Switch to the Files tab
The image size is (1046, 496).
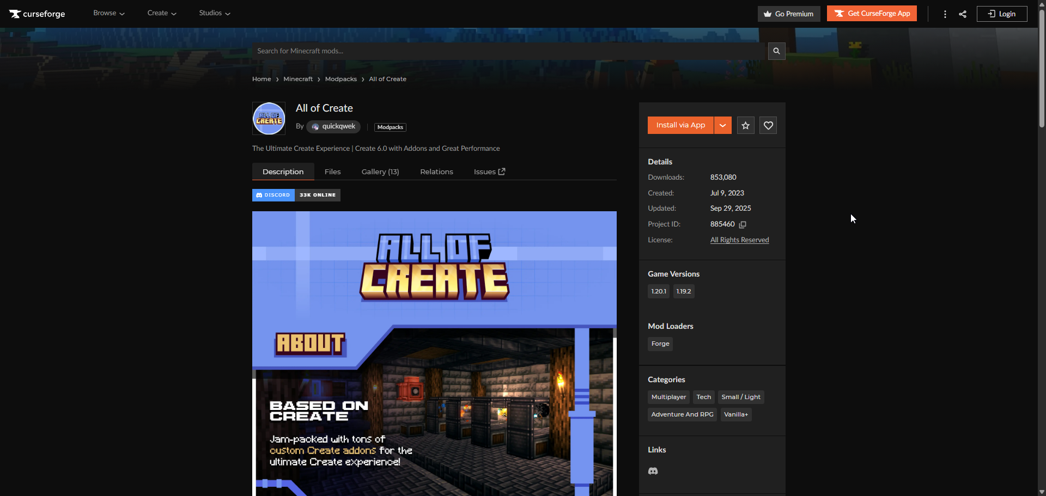click(x=332, y=172)
